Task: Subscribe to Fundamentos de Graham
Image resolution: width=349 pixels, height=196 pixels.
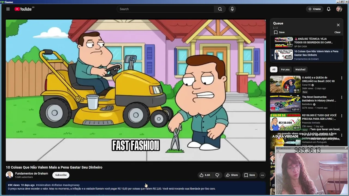Action: [x=61, y=175]
